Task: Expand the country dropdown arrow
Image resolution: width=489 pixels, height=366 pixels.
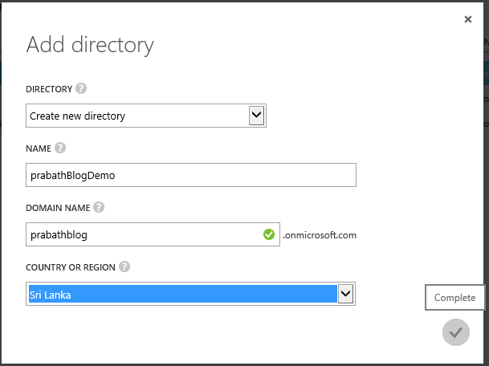Action: tap(346, 295)
